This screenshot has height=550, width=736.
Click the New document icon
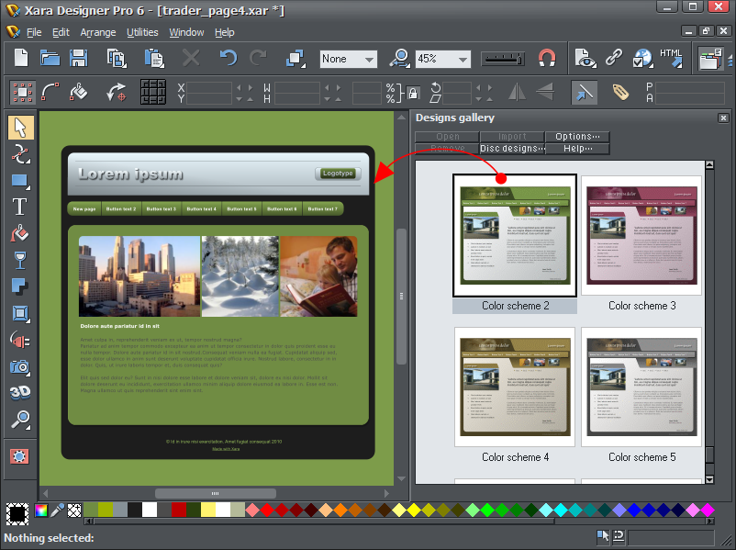[x=21, y=58]
